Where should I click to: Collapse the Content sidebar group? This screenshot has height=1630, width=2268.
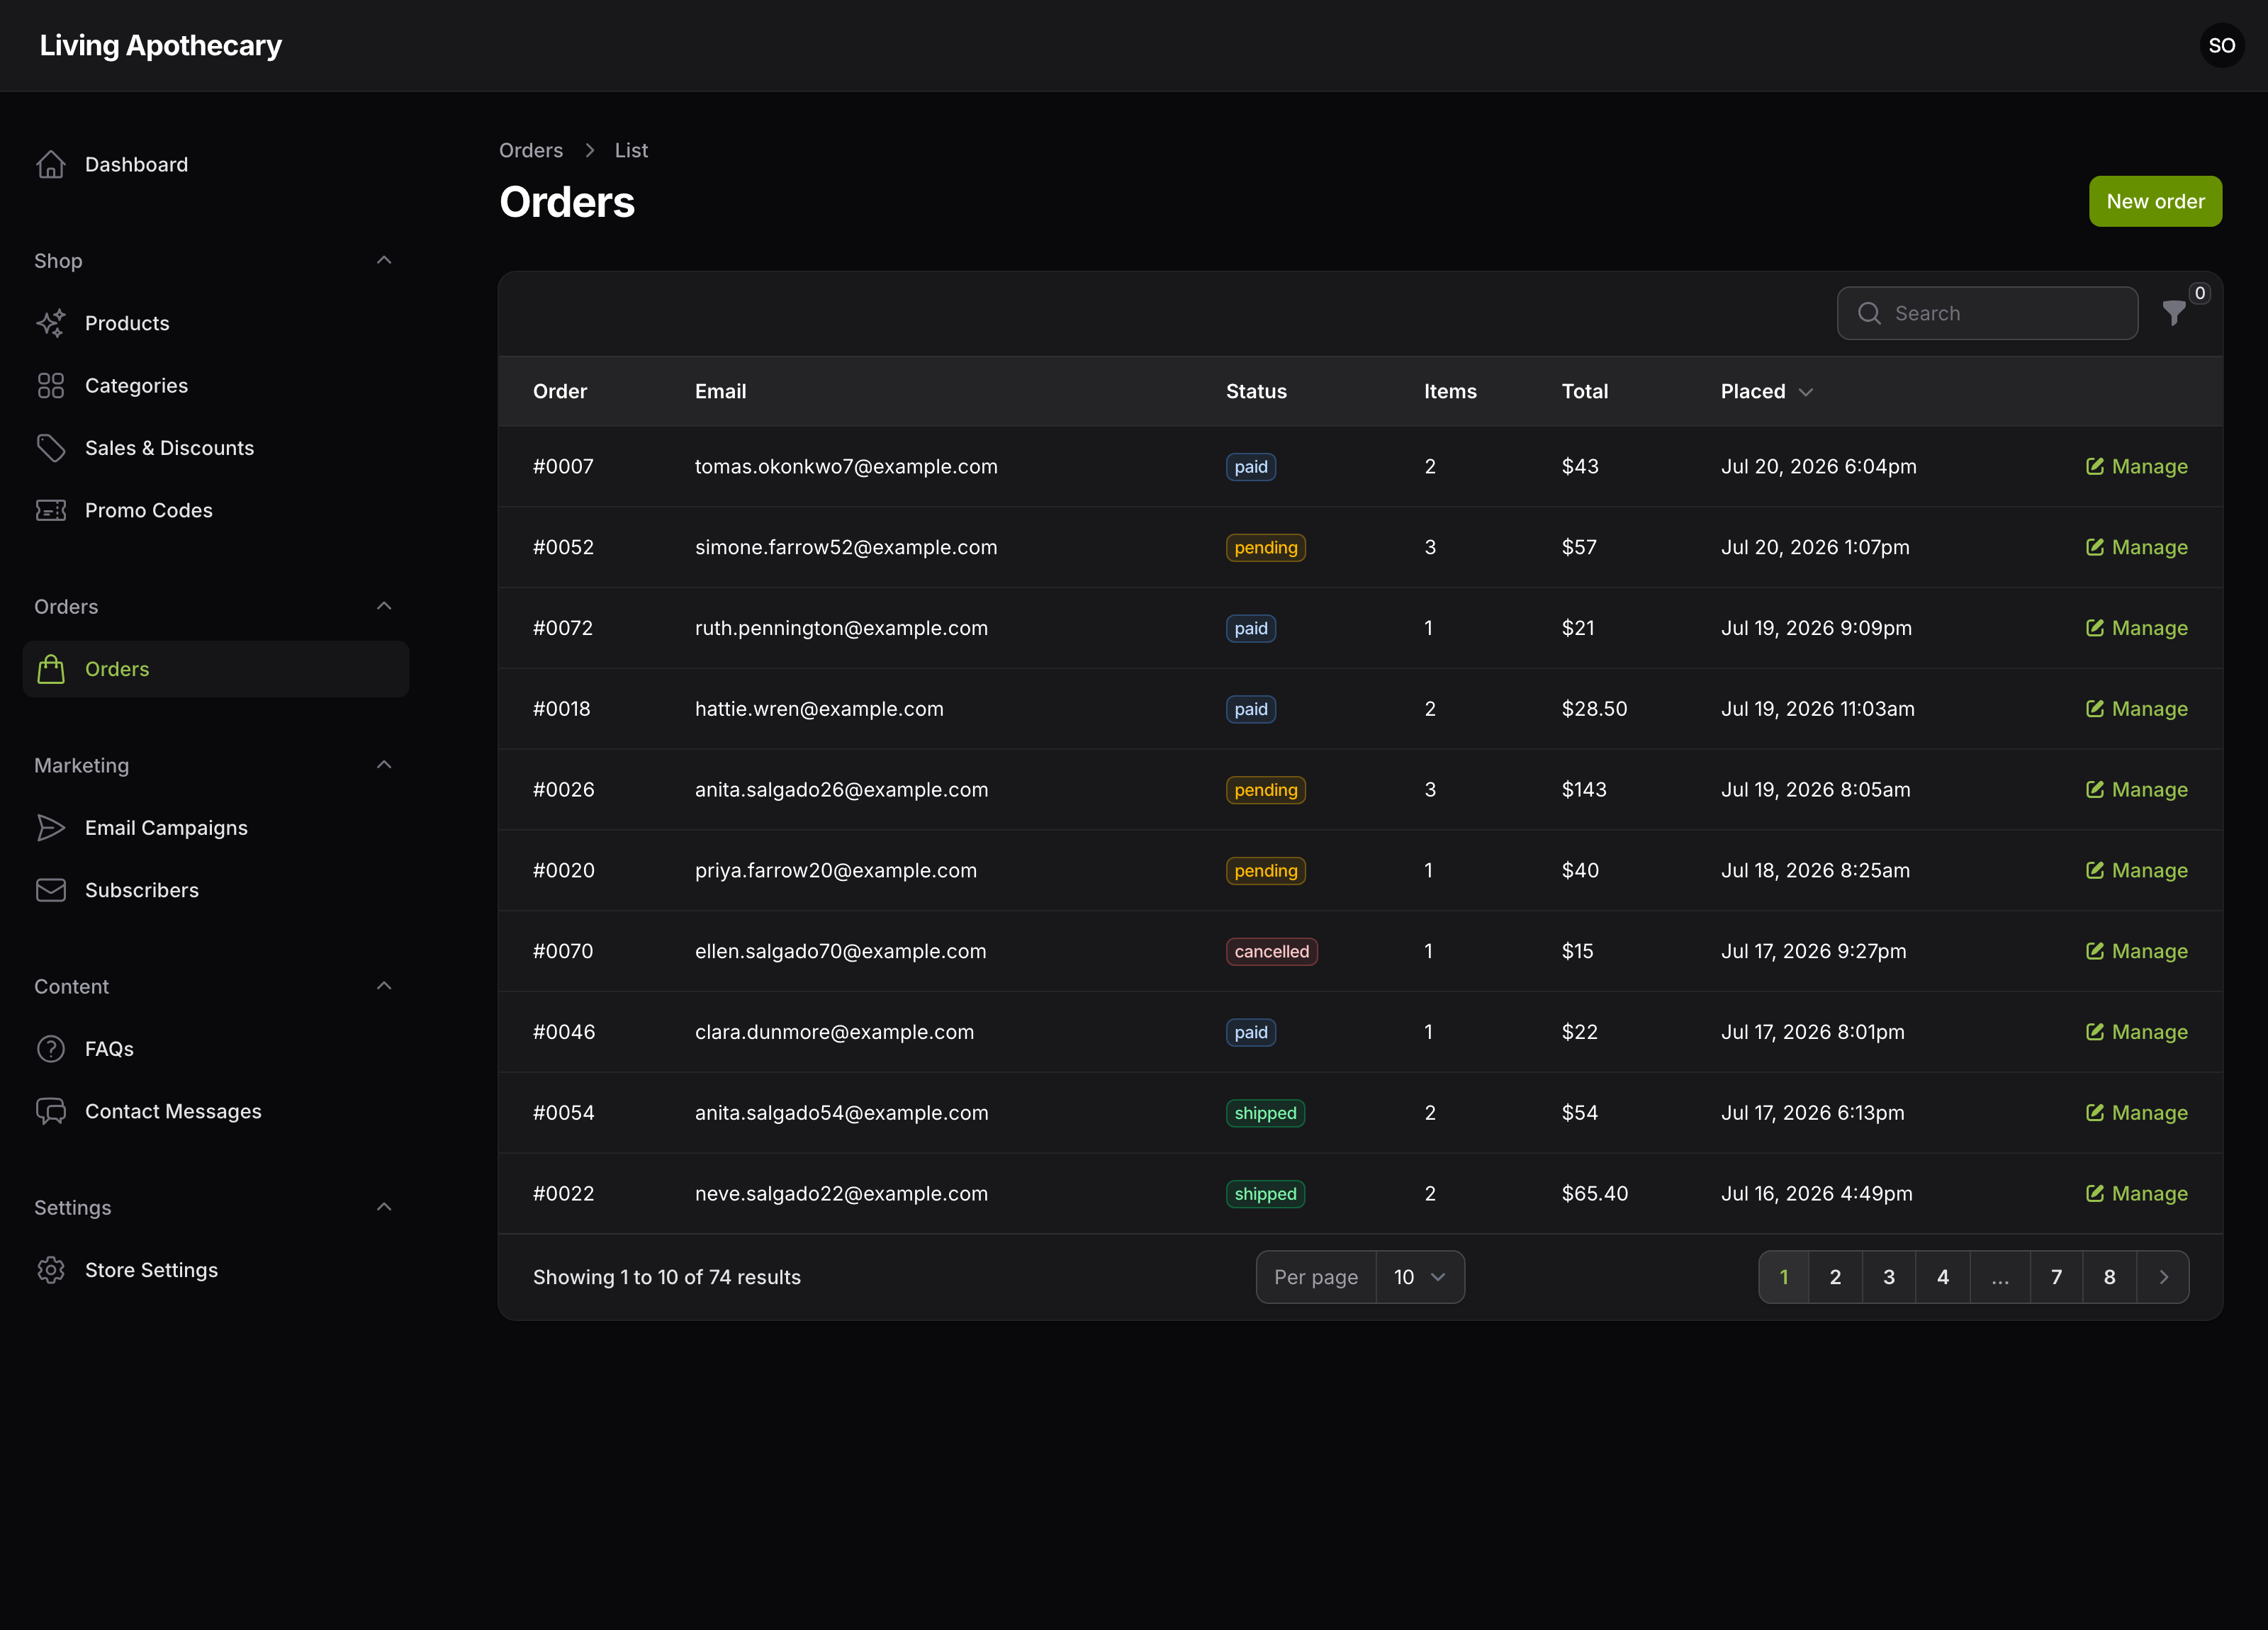click(x=384, y=986)
